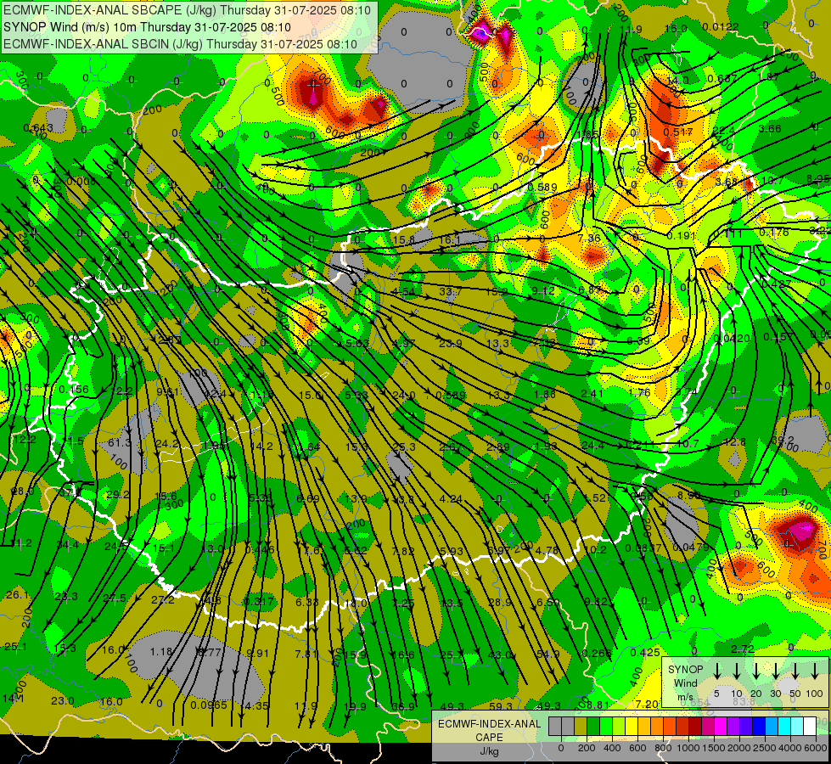
Task: Click the 'SYNOP' label in the wind legend
Action: point(685,670)
